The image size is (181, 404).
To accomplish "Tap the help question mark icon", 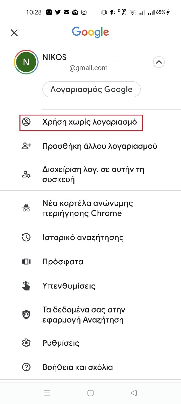I will click(x=26, y=367).
